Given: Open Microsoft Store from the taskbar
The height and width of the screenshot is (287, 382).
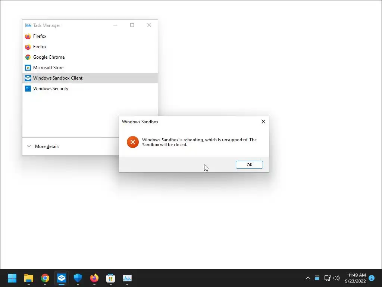Looking at the screenshot, I should tap(110, 278).
